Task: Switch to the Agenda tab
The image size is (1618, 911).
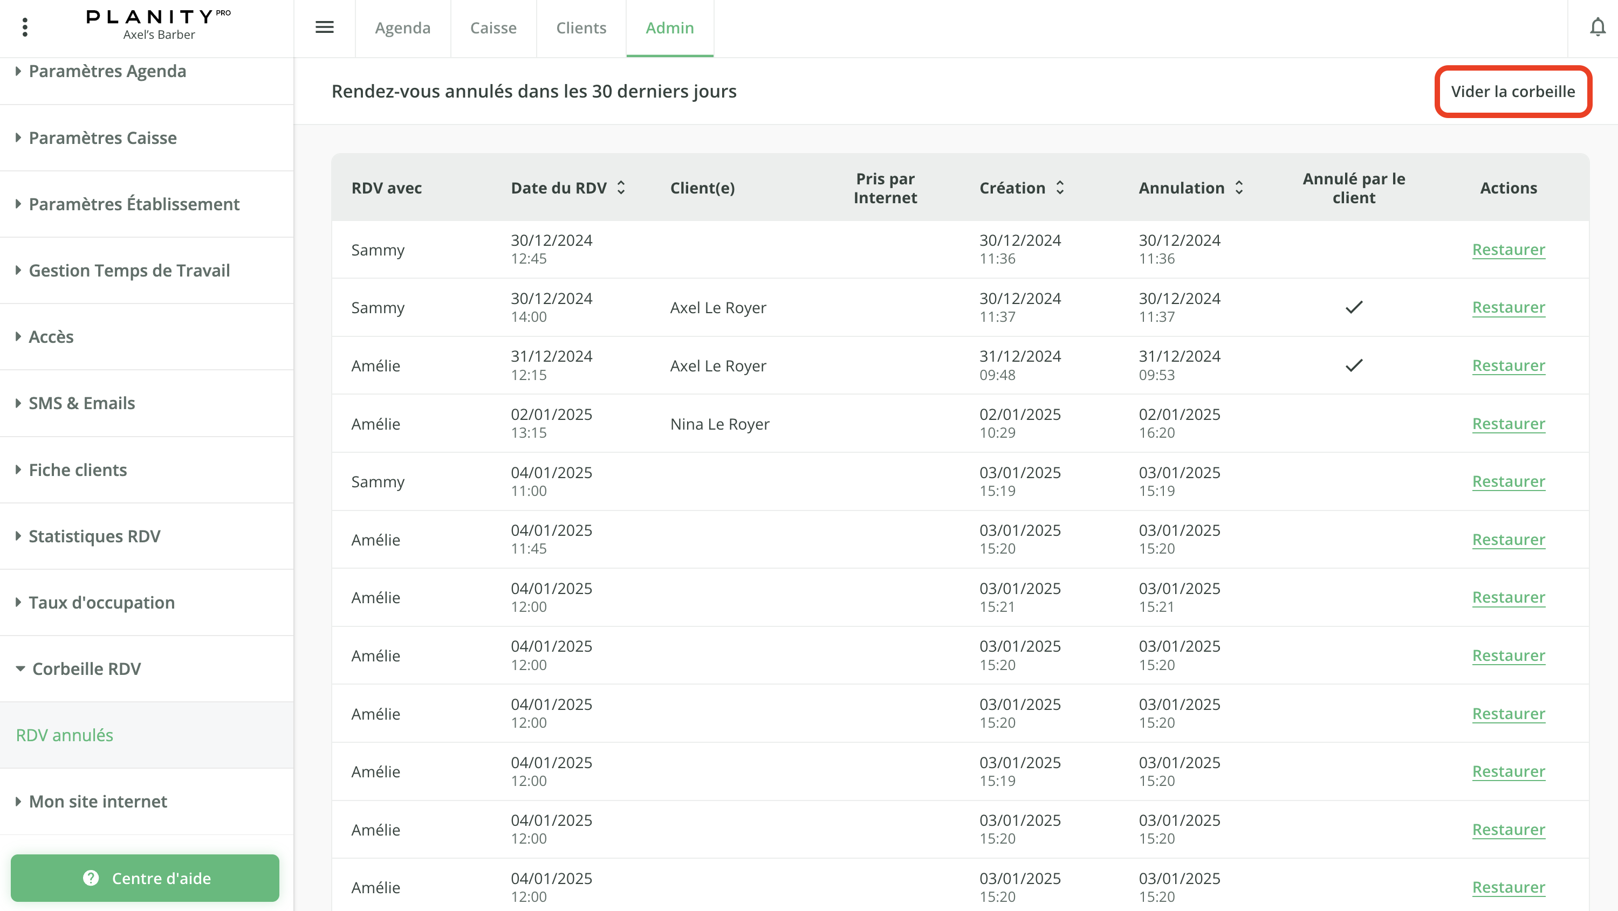Action: point(403,27)
